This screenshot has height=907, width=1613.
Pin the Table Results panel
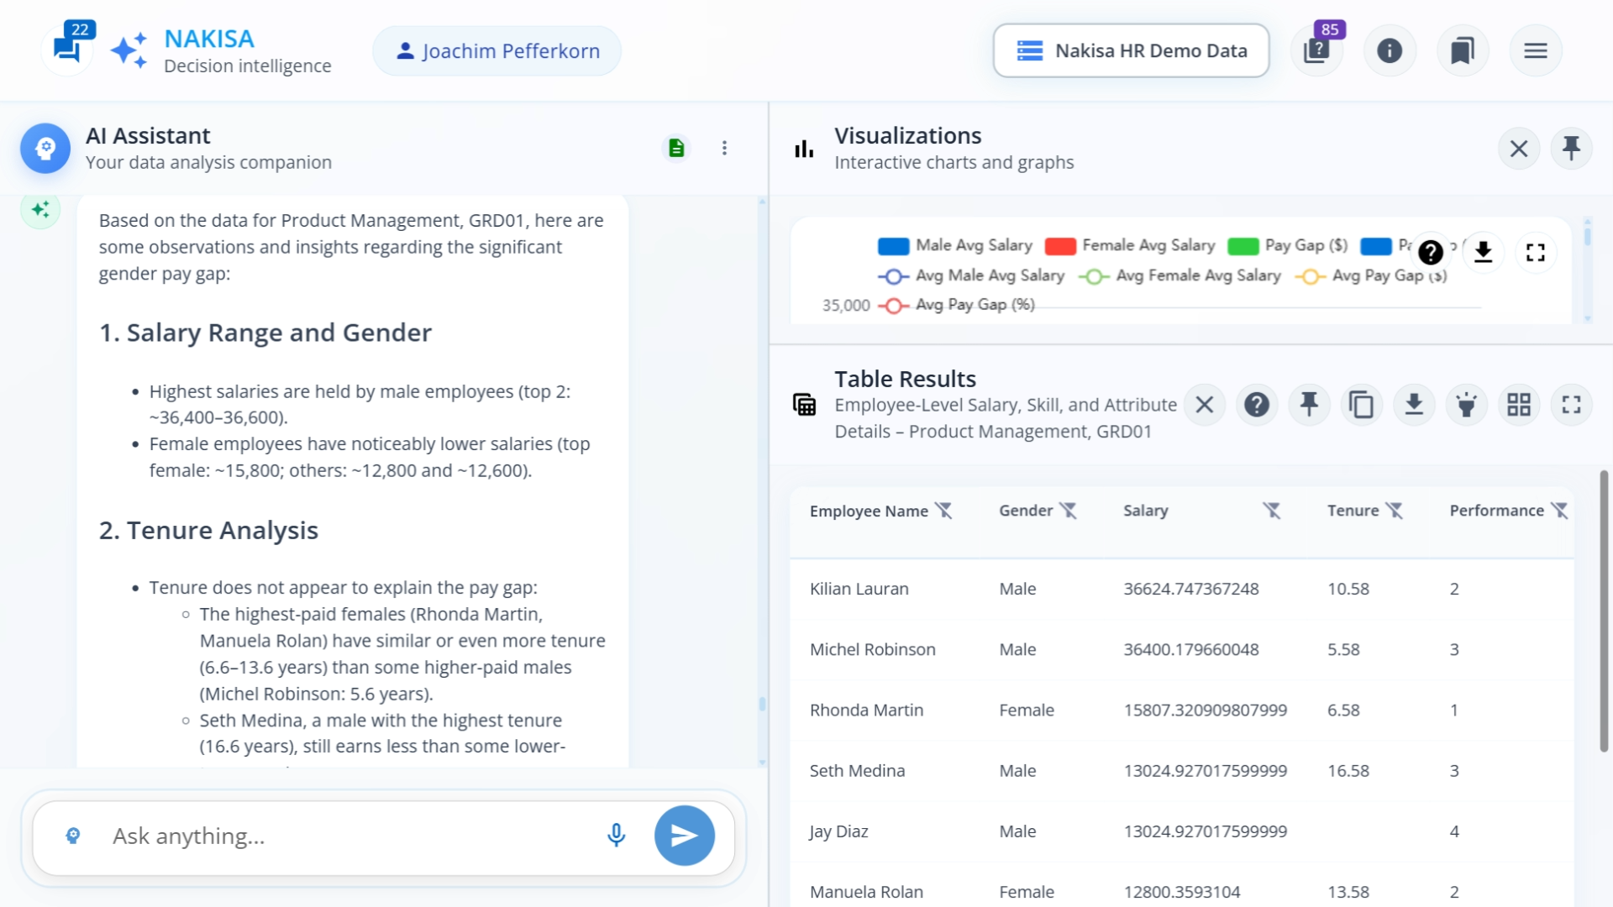click(x=1310, y=404)
